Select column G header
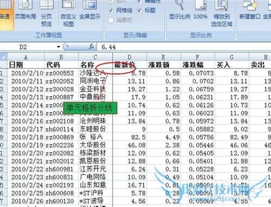The height and width of the screenshot is (207, 271). coord(232,57)
